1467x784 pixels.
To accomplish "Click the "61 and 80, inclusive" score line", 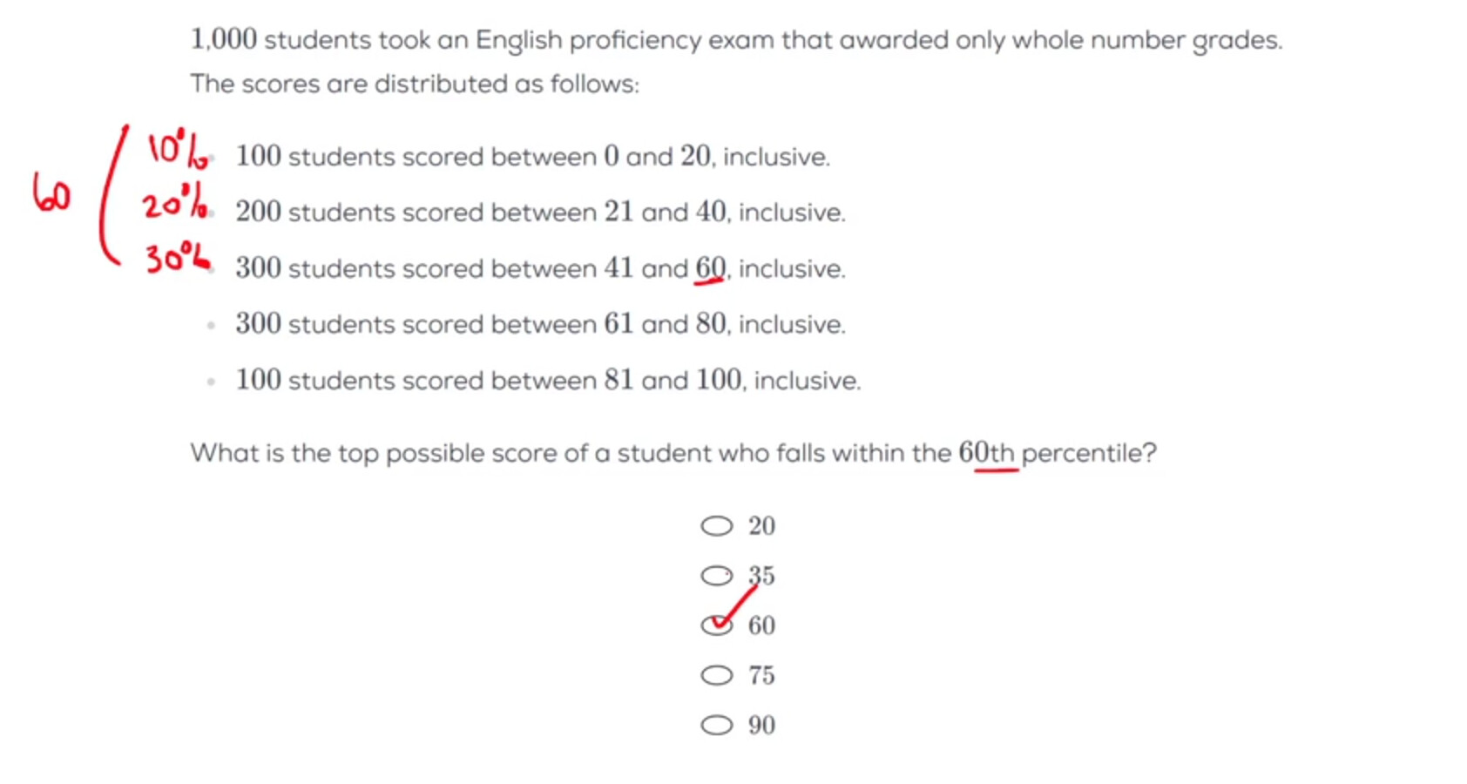I will (x=540, y=324).
